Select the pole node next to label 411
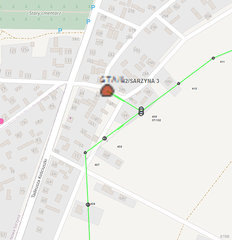 (213, 58)
